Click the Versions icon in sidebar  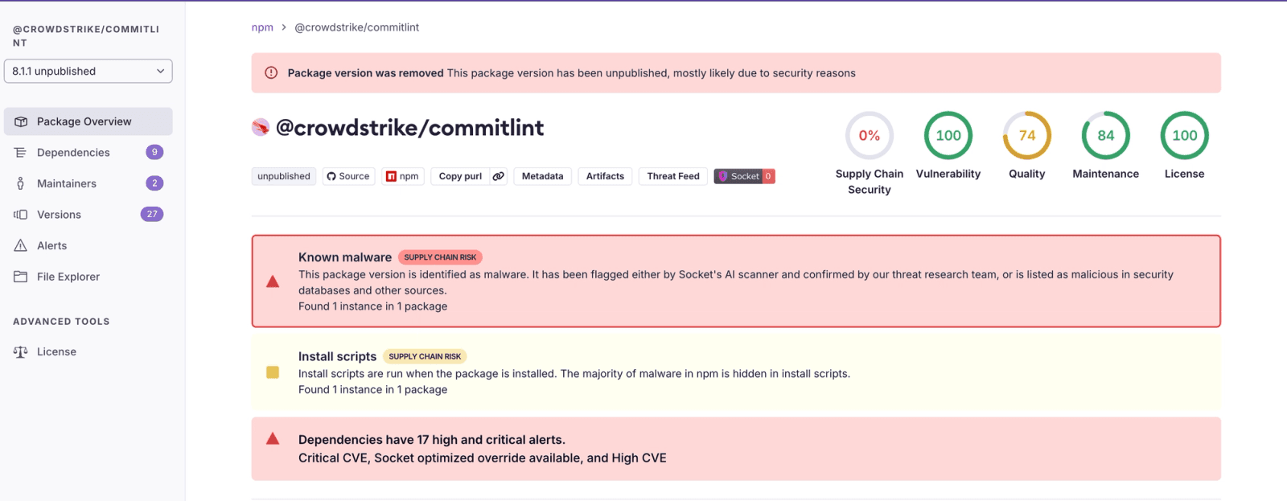21,215
